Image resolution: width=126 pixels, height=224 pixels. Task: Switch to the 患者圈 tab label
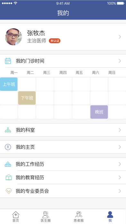(x=79, y=220)
